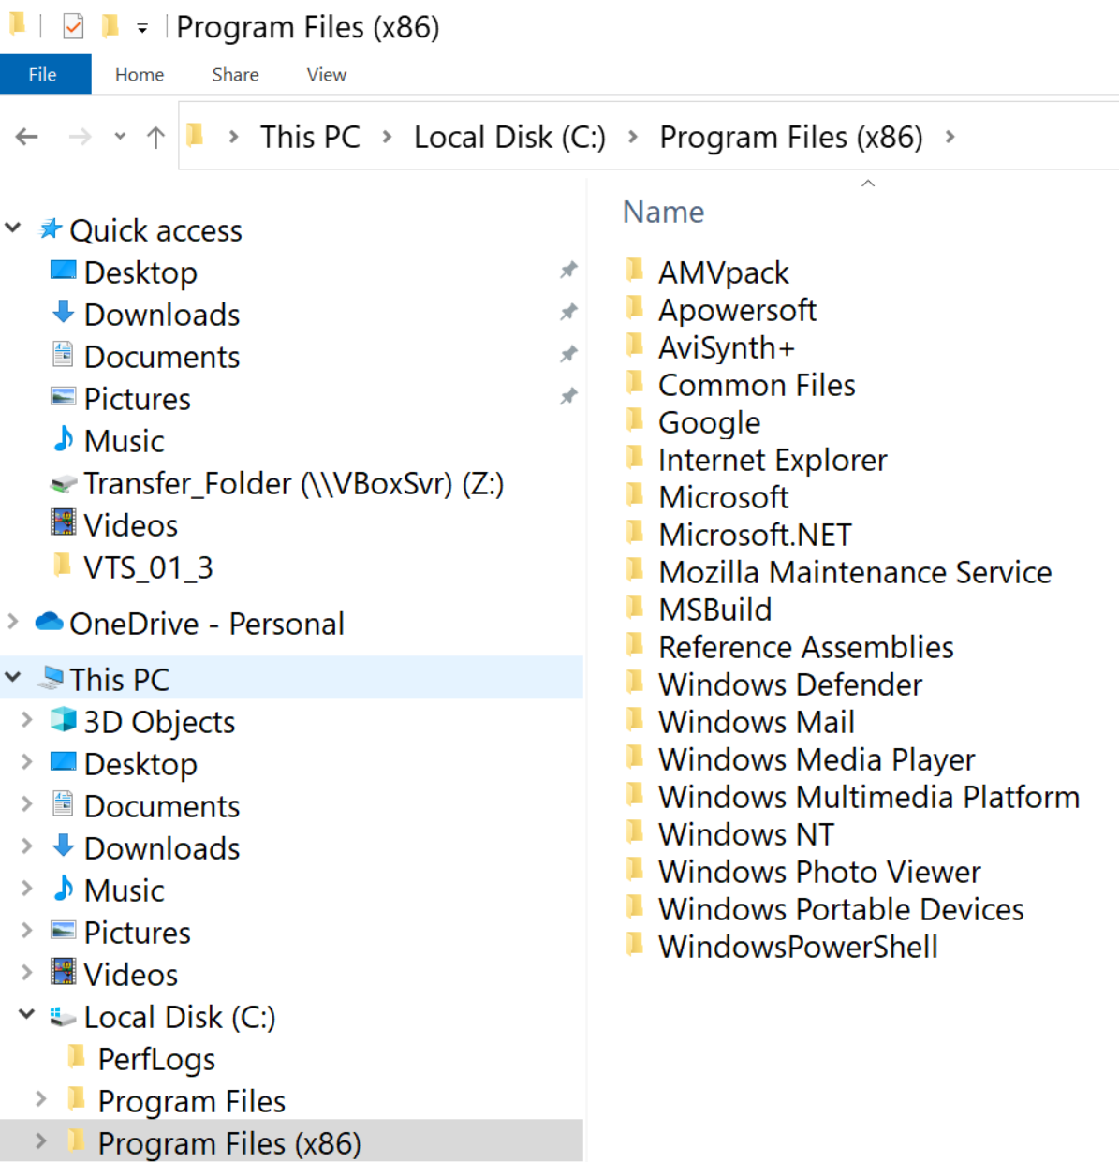Open Desktop under Quick access
1119x1162 pixels.
pos(140,272)
